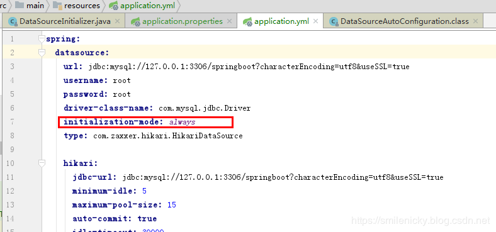
Task: Click the breadcrumb application.yml Spring icon
Action: click(113, 6)
